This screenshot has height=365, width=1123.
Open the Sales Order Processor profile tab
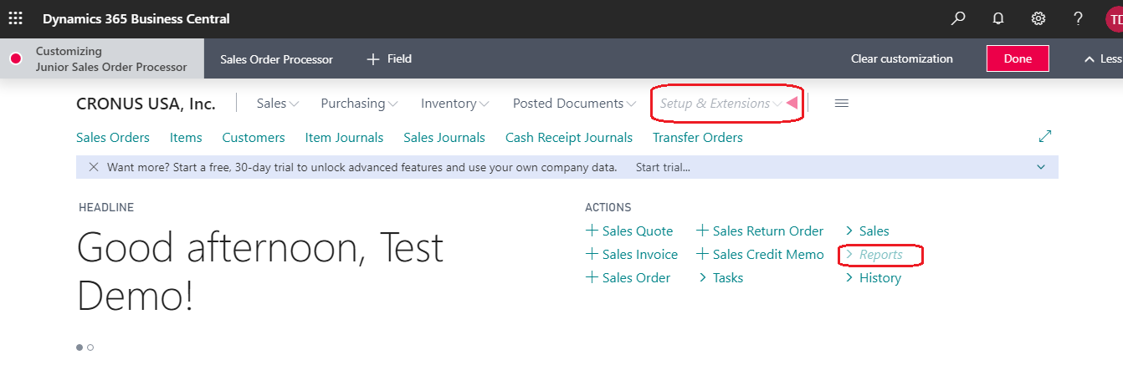click(x=276, y=59)
